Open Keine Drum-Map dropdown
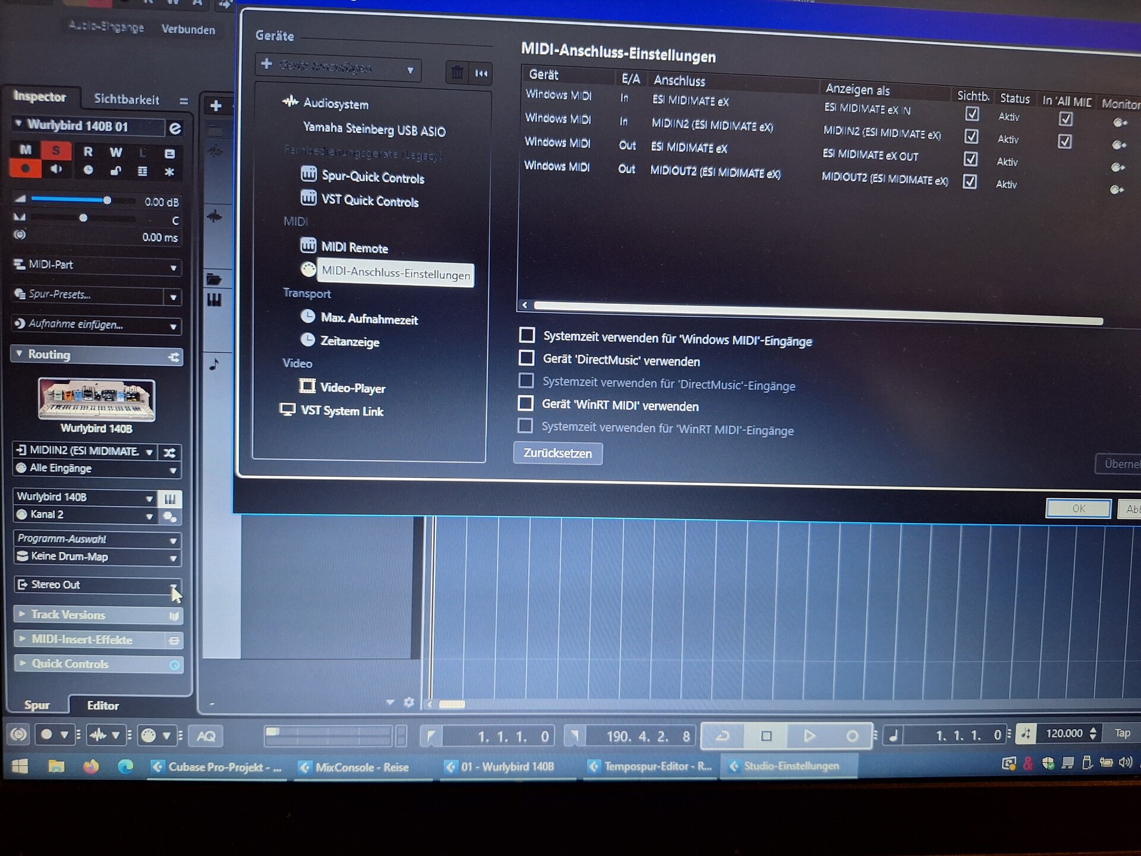The image size is (1141, 856). pos(97,557)
